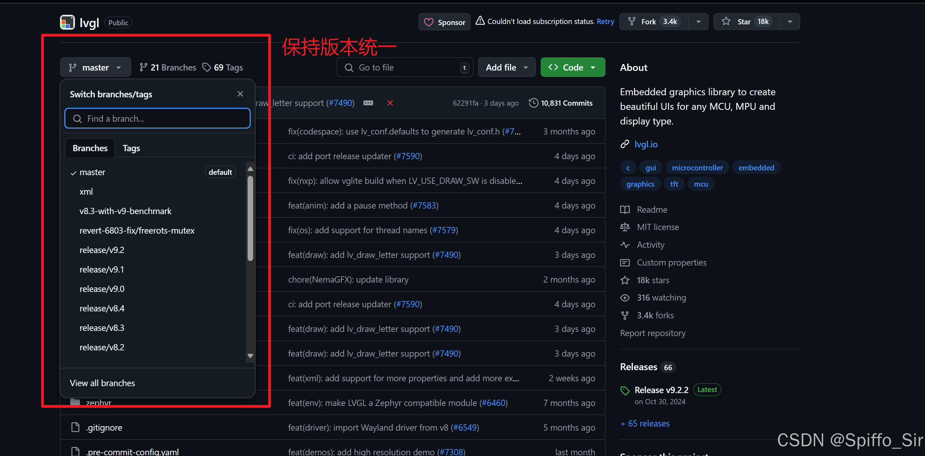Open the #7590 link in first ci commit
This screenshot has width=925, height=456.
[x=408, y=156]
